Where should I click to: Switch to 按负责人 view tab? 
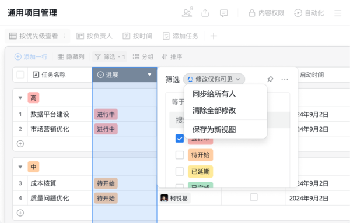(x=94, y=36)
